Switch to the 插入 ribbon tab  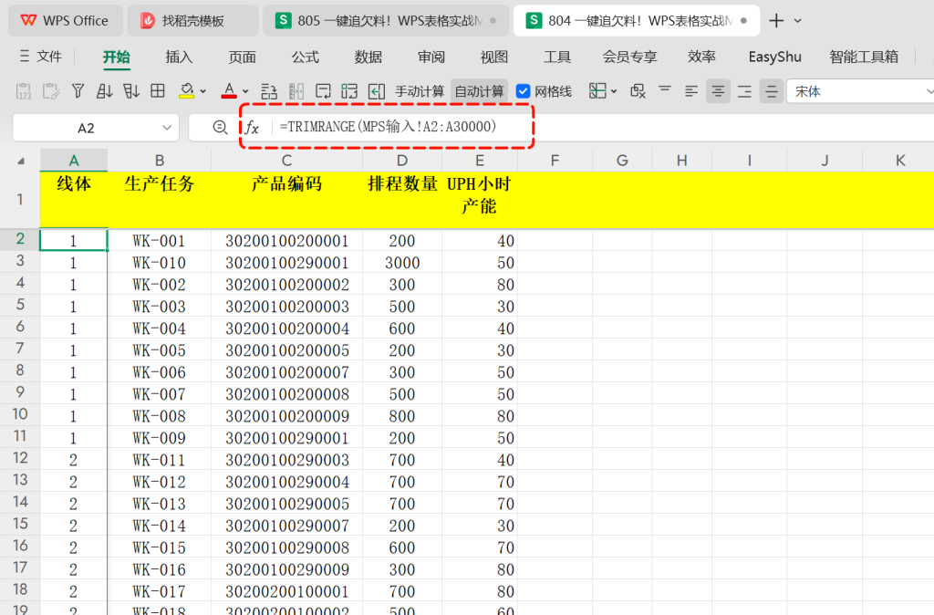pyautogui.click(x=179, y=57)
